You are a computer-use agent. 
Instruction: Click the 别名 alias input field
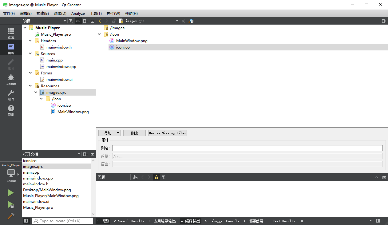[x=247, y=148]
